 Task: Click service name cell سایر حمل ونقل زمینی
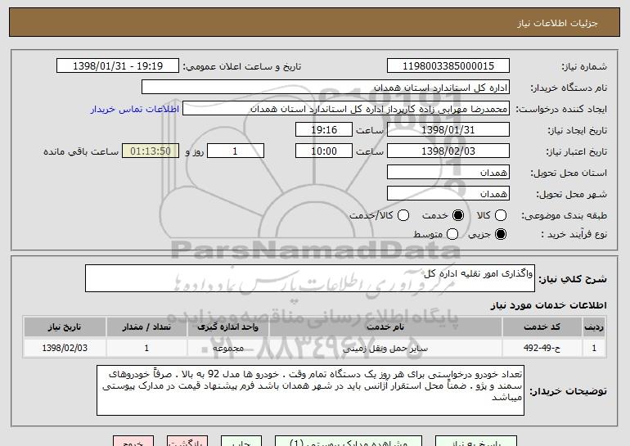pyautogui.click(x=385, y=348)
